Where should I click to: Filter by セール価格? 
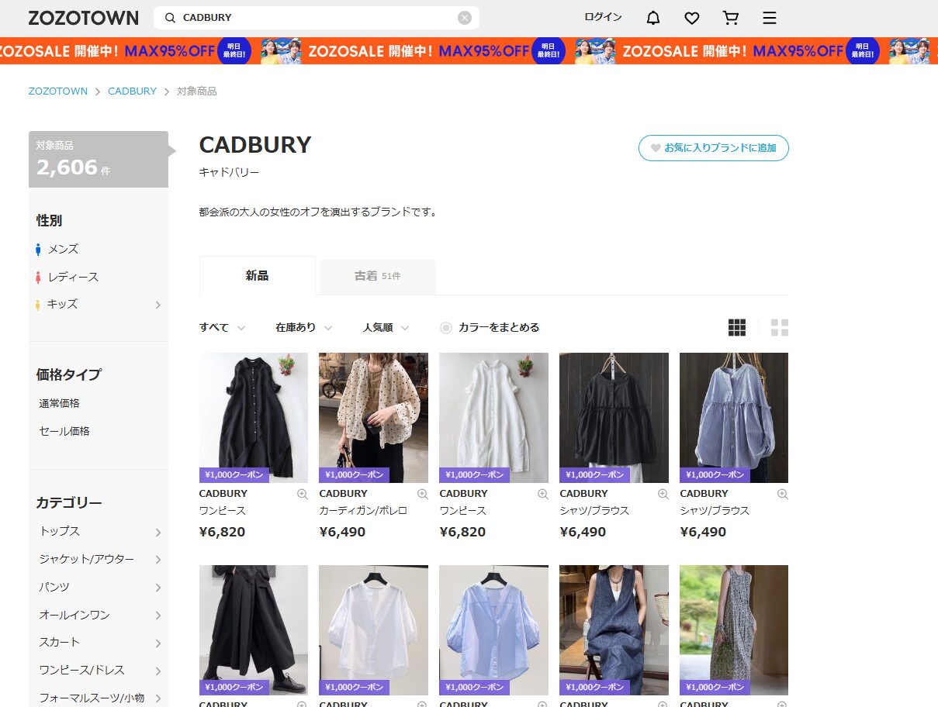(64, 431)
